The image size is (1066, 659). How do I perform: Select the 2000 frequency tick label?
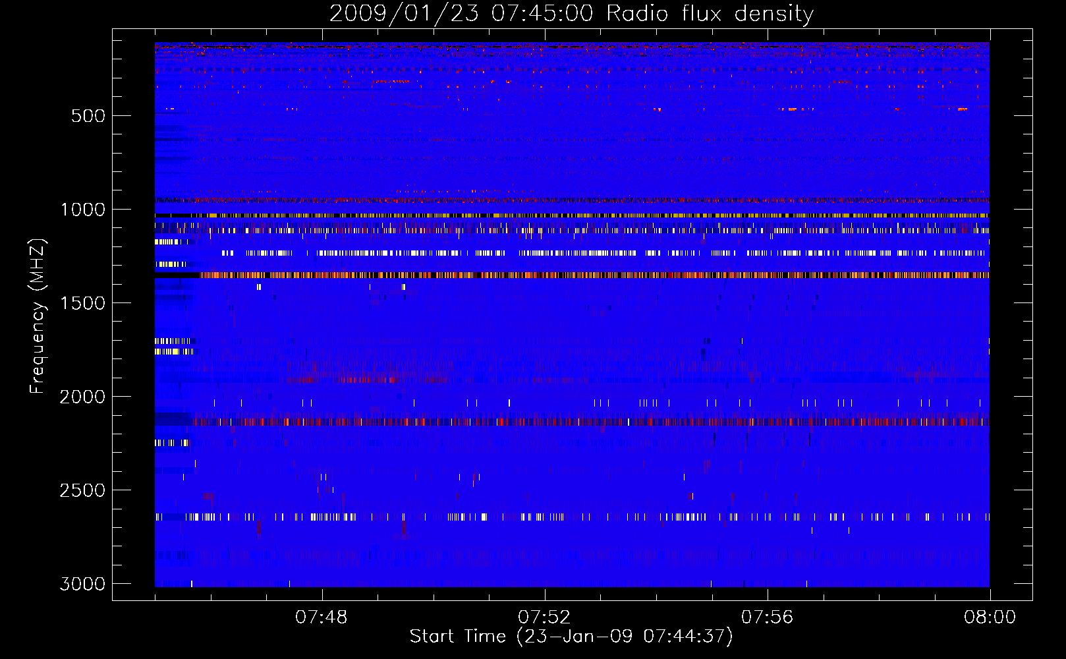point(82,397)
